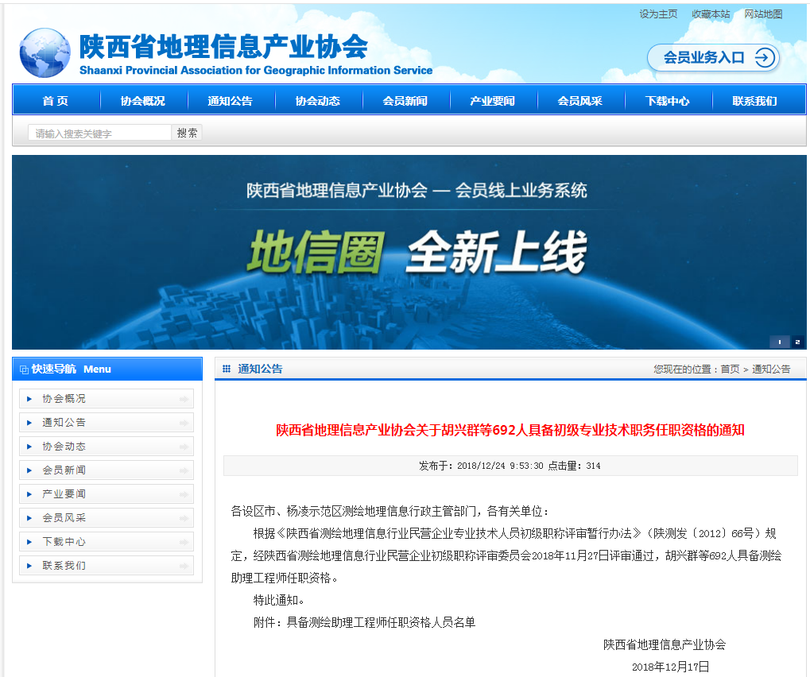Focus the search keyword input field
Image resolution: width=810 pixels, height=677 pixels.
pyautogui.click(x=99, y=133)
